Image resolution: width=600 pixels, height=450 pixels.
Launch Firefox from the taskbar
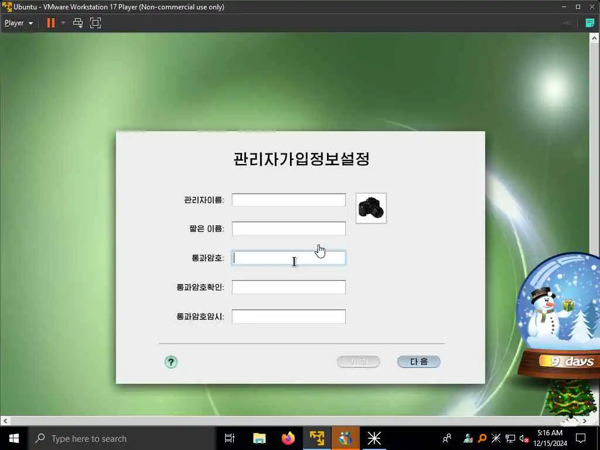[x=288, y=438]
